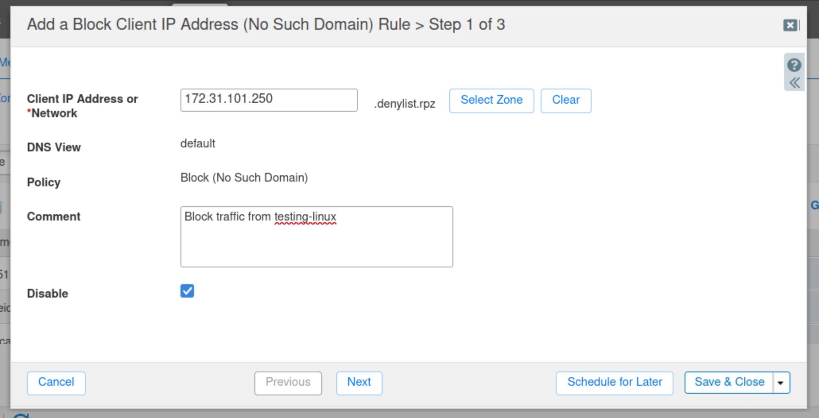Click the .denylist.rpz zone text
The width and height of the screenshot is (819, 418).
click(x=404, y=104)
